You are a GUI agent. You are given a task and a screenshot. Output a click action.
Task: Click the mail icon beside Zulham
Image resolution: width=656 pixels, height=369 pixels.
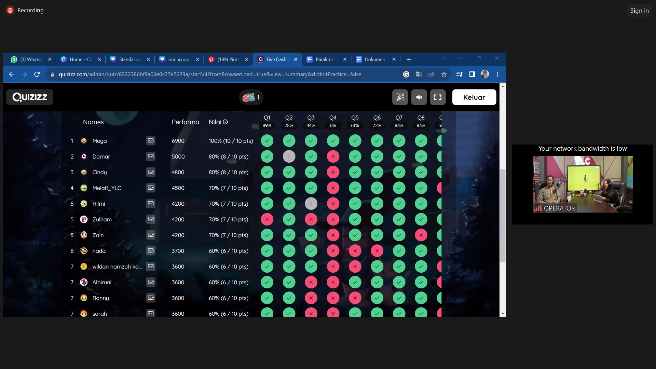click(151, 219)
